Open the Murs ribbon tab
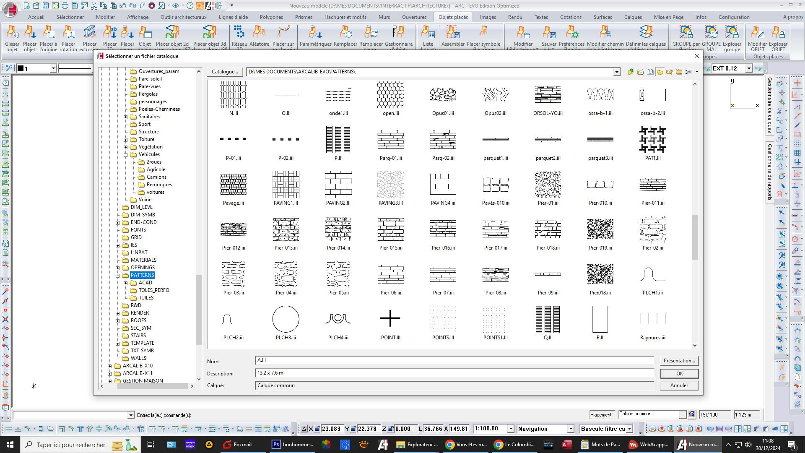Viewport: 805px width, 453px height. click(384, 17)
